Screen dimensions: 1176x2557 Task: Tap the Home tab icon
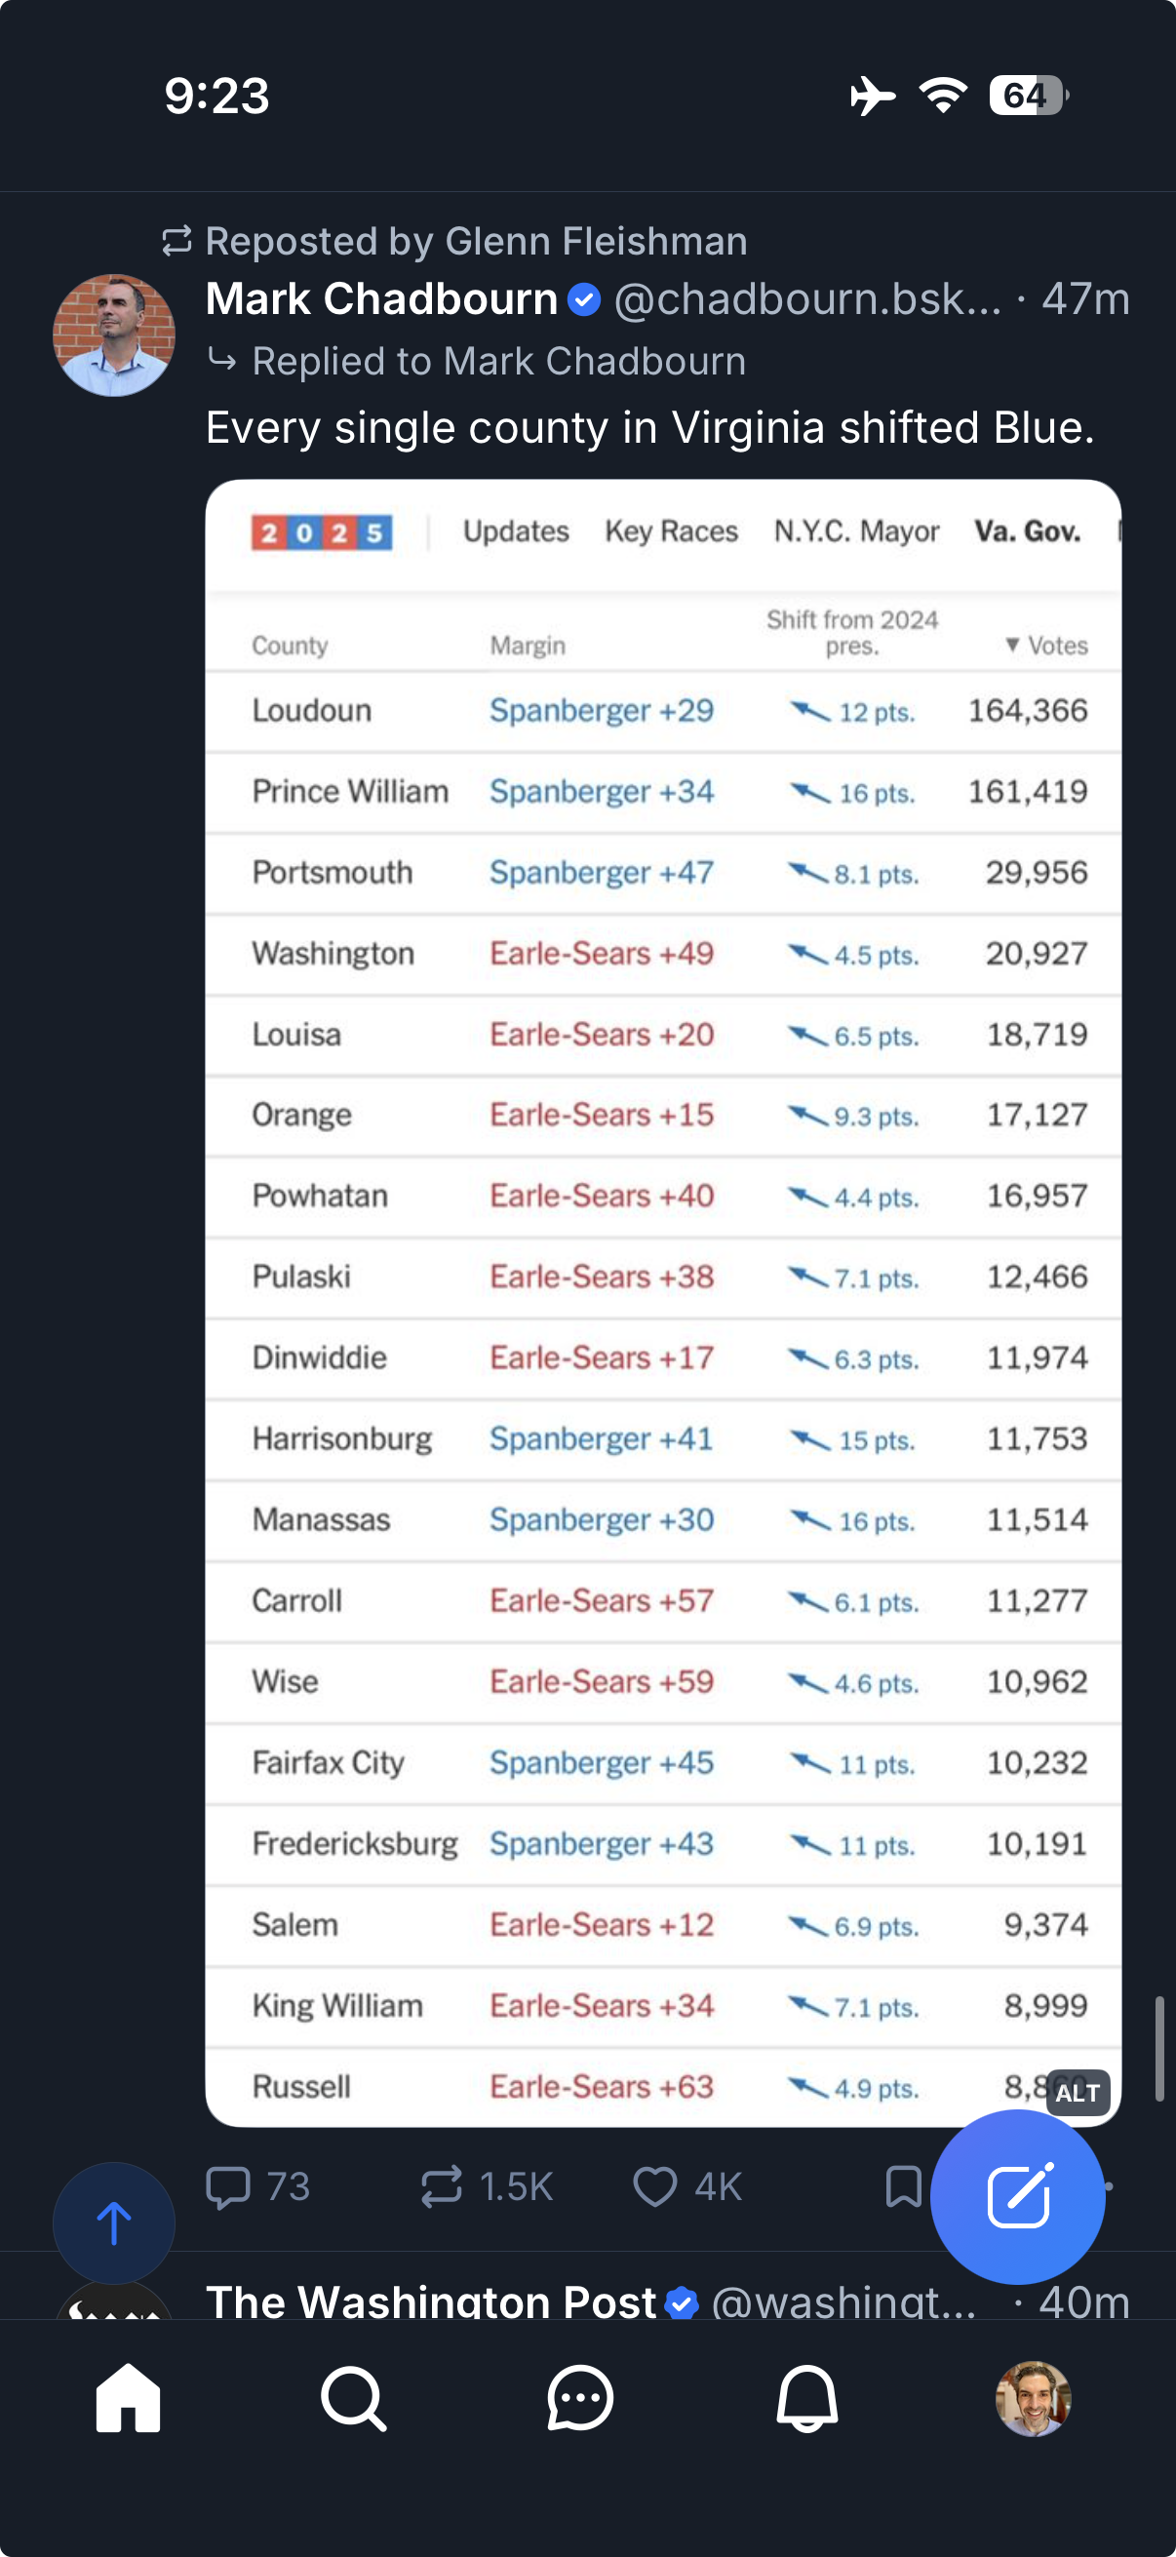tap(128, 2398)
